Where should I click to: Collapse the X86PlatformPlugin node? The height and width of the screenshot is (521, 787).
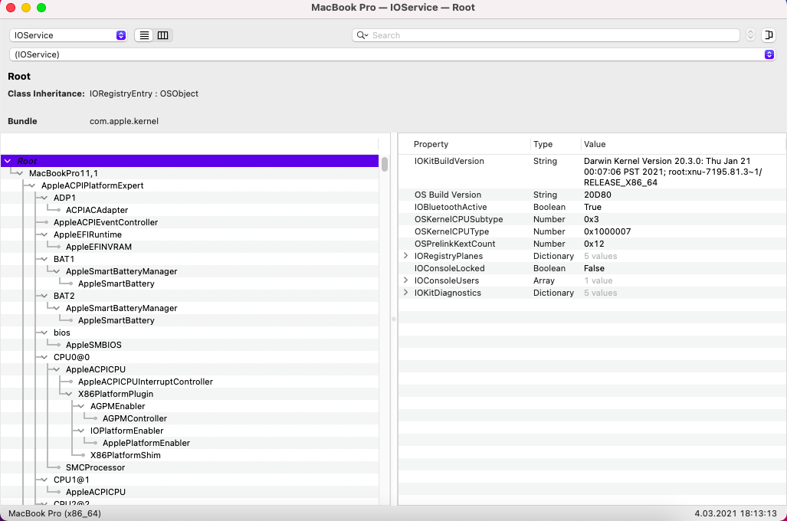coord(69,394)
